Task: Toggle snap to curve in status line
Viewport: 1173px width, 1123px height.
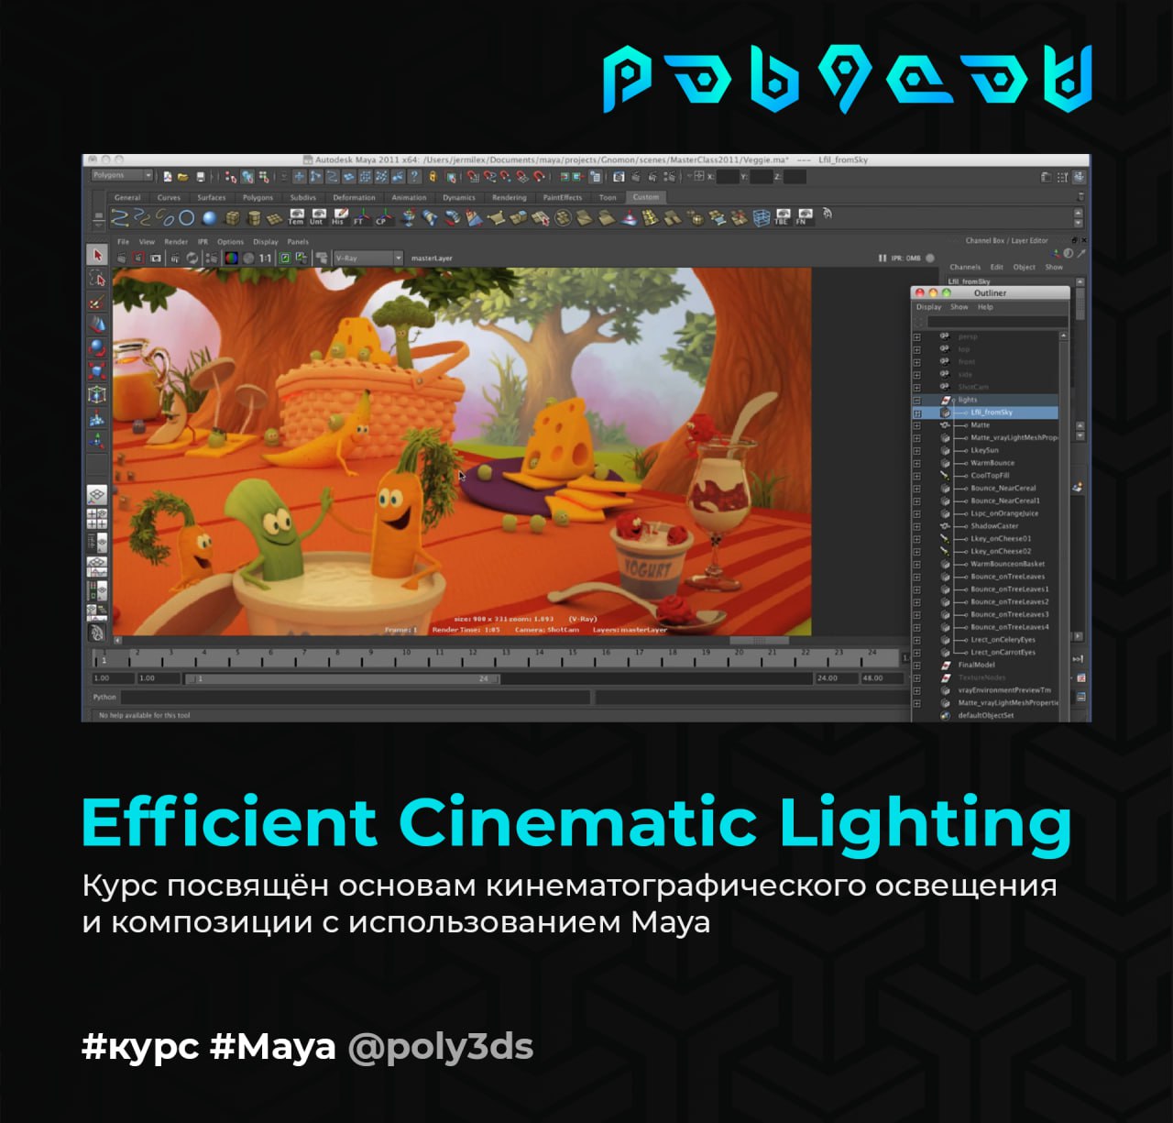Action: 489,176
